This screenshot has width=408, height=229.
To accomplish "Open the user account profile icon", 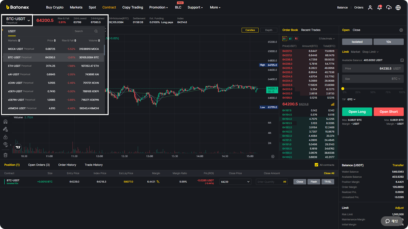I will [370, 7].
